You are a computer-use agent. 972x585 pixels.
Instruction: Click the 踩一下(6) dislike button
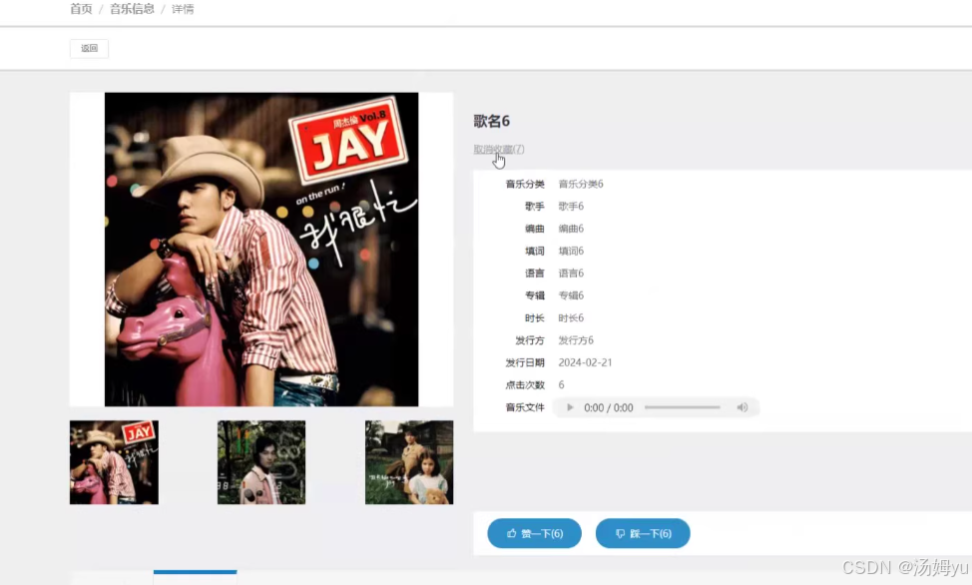pyautogui.click(x=643, y=533)
